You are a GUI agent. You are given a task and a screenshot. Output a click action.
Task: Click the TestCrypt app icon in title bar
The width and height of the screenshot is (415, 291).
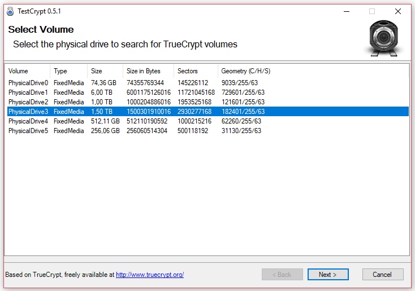coord(10,11)
